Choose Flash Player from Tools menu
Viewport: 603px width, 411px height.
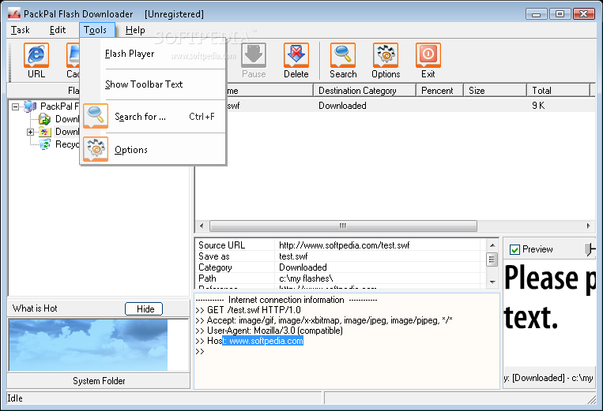click(153, 54)
